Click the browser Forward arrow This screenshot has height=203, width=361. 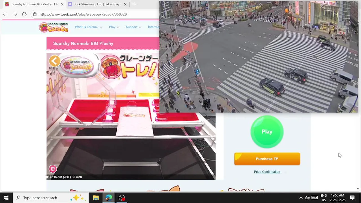[15, 14]
